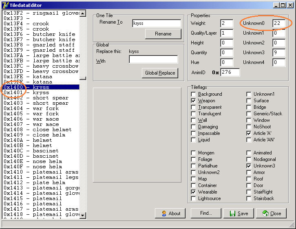This screenshot has height=229, width=296.
Task: Enable the Lightsource checkbox
Action: pos(193,198)
